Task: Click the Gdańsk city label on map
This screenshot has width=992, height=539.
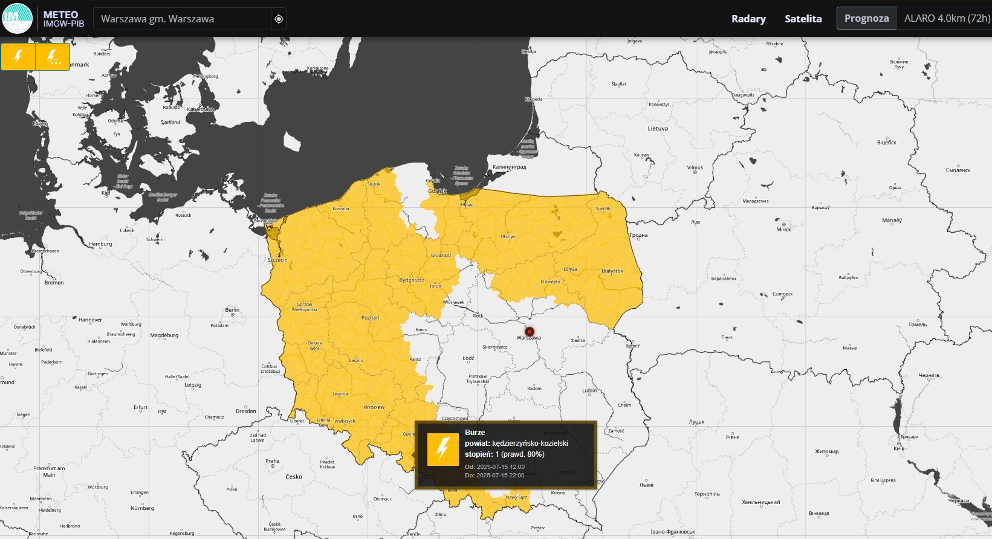Action: point(437,191)
